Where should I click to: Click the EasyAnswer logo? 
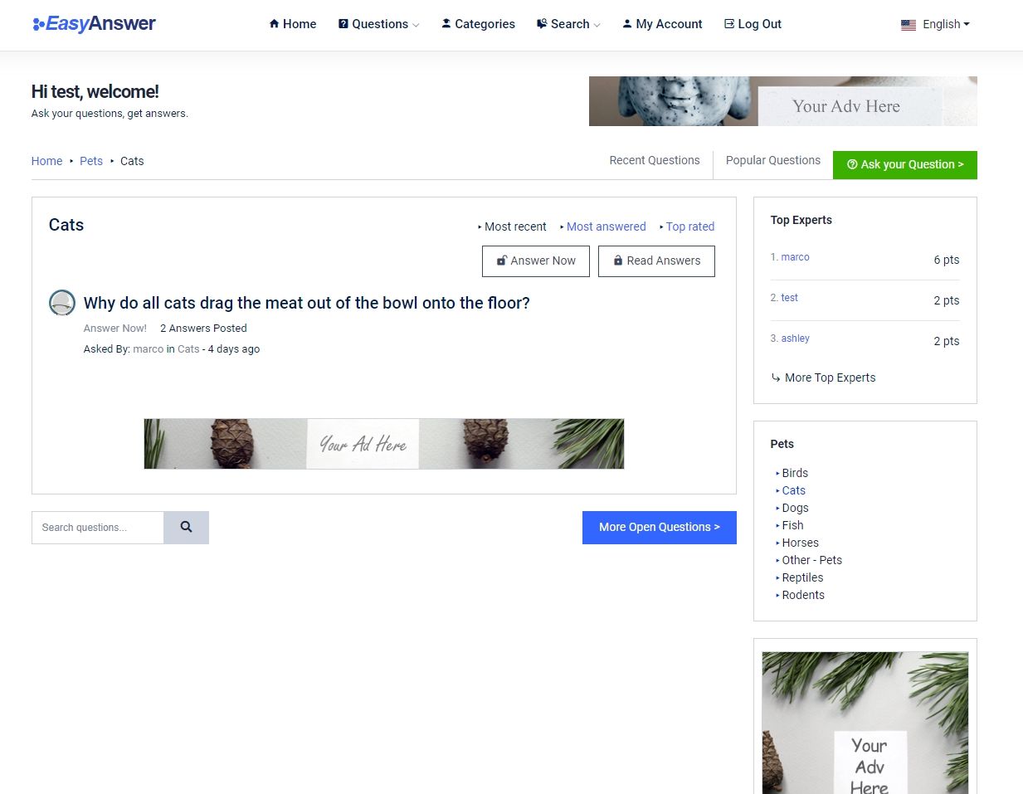point(94,24)
